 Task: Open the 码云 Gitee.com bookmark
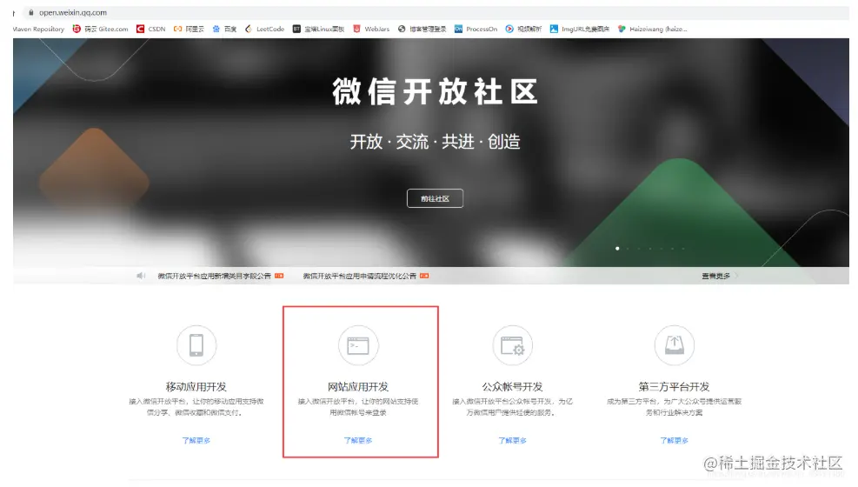tap(101, 29)
